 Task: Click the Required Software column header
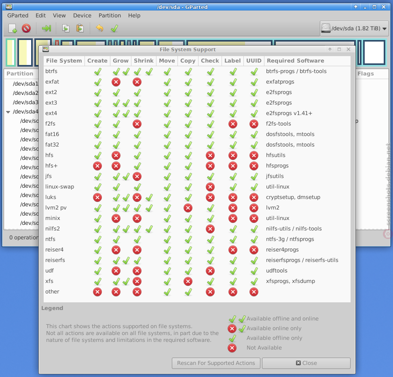(307, 61)
